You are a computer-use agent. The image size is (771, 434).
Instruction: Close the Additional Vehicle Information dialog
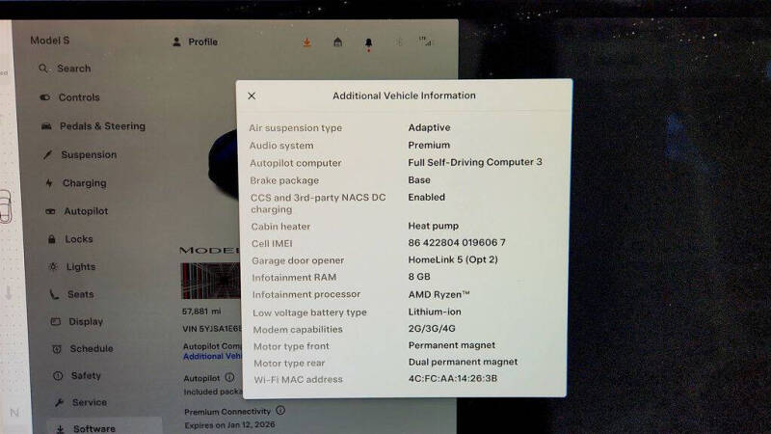pyautogui.click(x=252, y=95)
